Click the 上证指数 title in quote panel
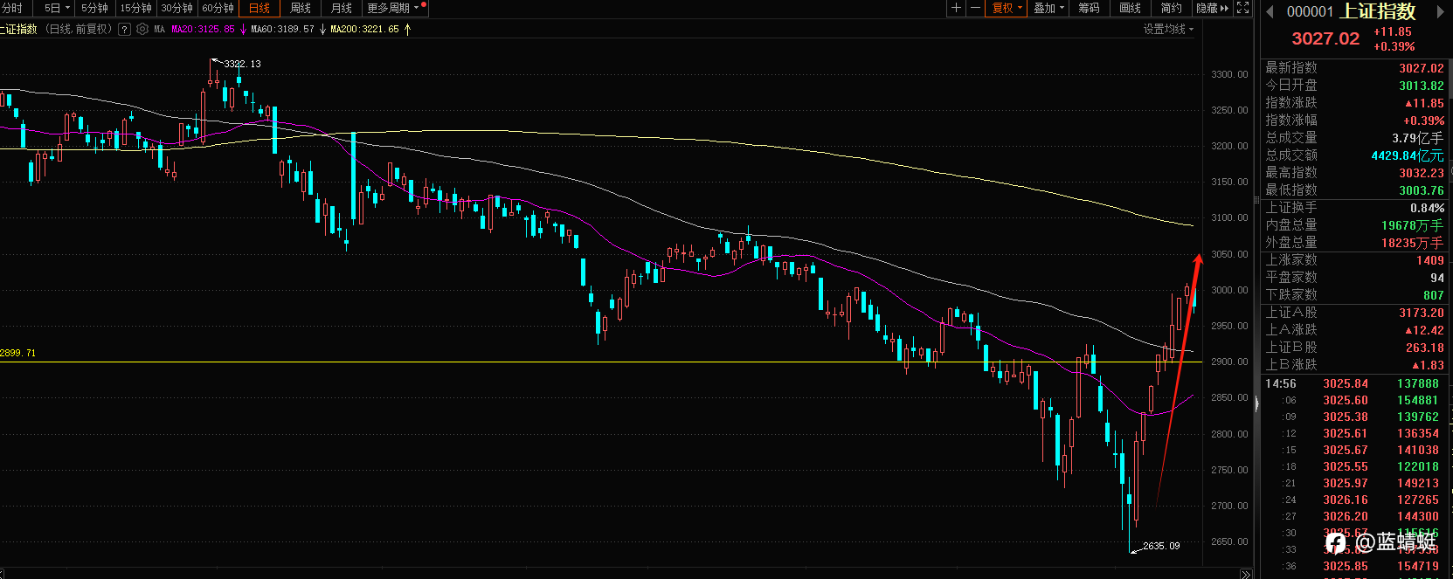This screenshot has height=579, width=1453. click(x=1378, y=11)
